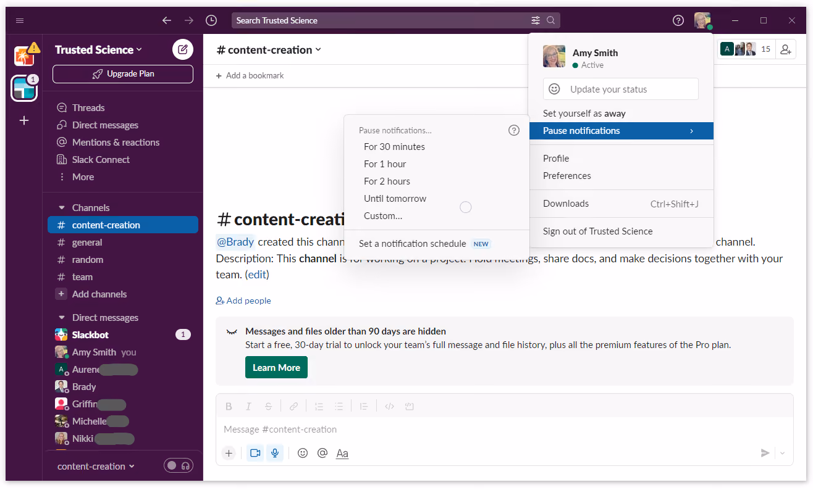Switch to first workspace icon with warning

(24, 56)
